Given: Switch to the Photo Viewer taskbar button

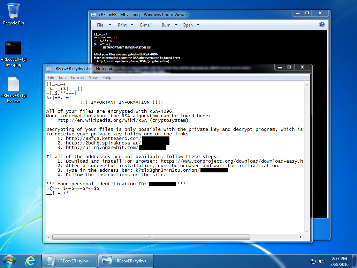Looking at the screenshot, I should pyautogui.click(x=126, y=261).
